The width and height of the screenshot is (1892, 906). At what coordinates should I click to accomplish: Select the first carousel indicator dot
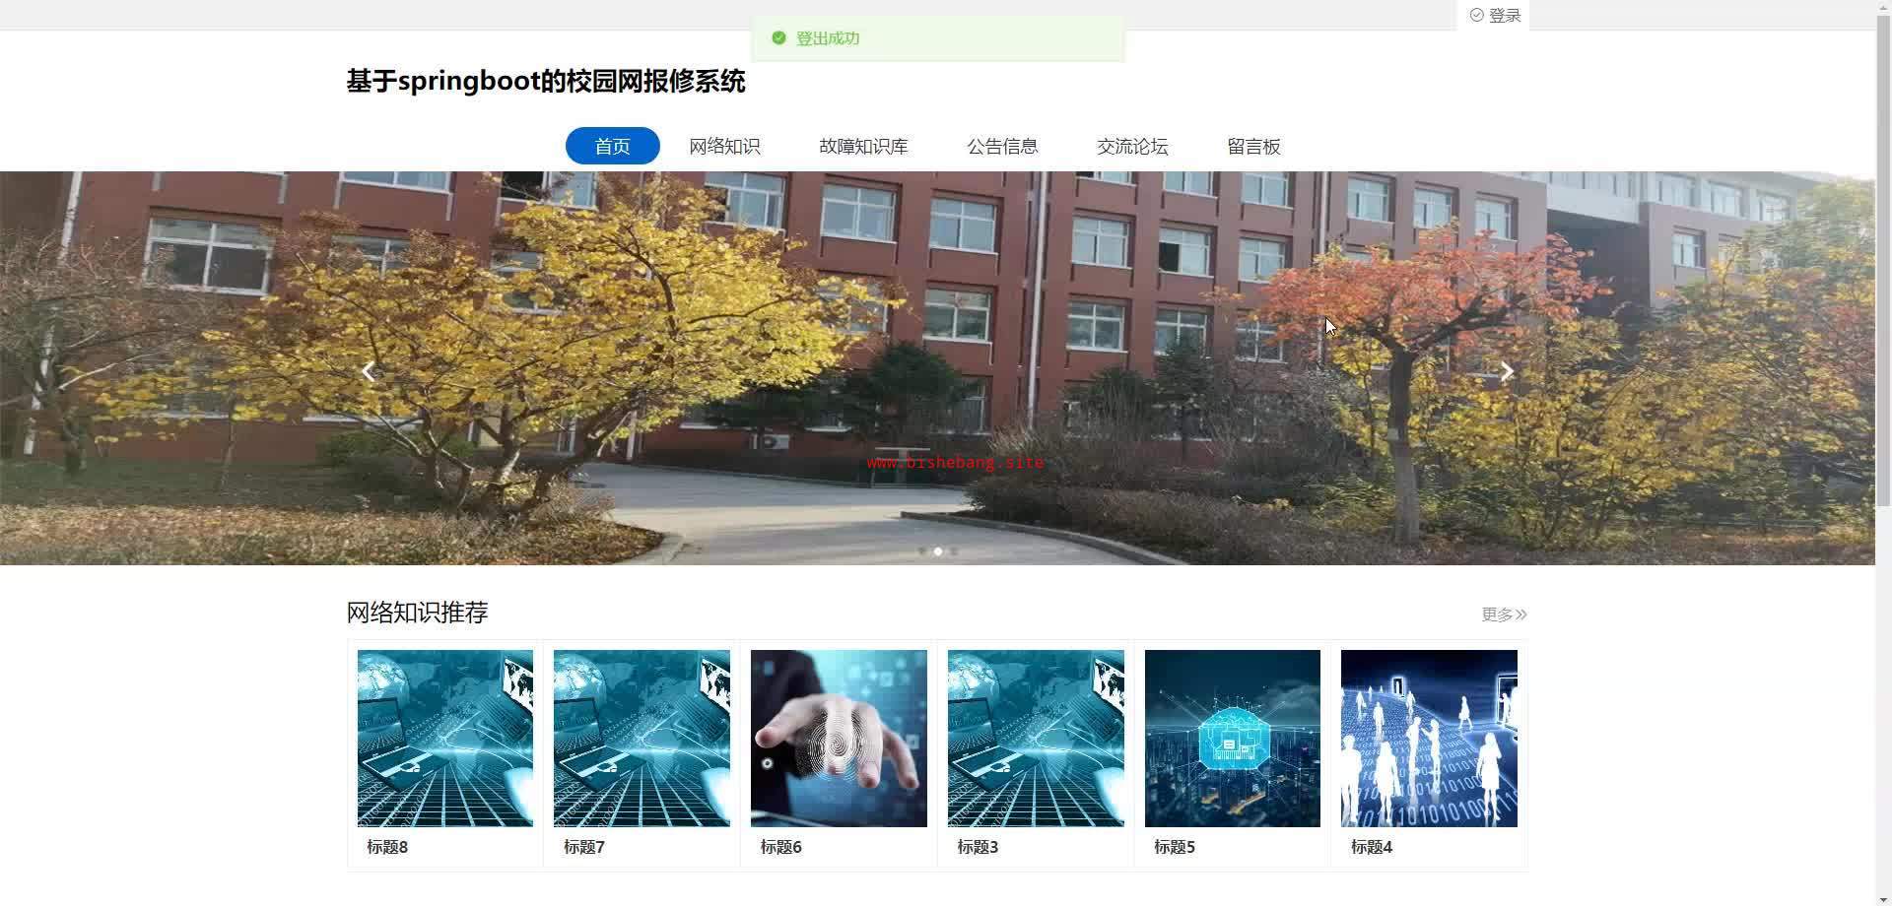pos(921,551)
